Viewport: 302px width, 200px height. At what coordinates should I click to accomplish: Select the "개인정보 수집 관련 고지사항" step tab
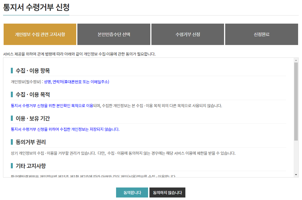point(40,34)
